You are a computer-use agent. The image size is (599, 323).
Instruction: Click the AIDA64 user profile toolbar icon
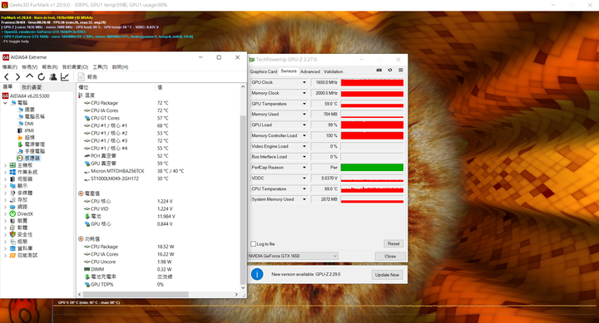point(53,77)
